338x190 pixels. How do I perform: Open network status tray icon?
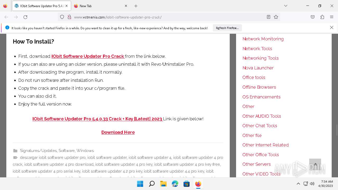pyautogui.click(x=306, y=184)
